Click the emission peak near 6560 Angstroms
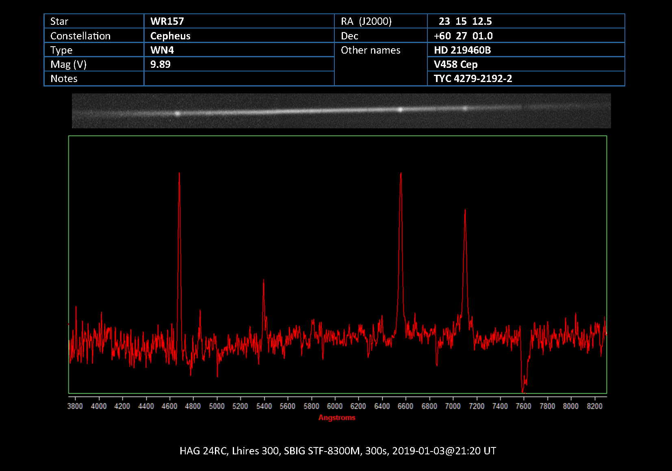 click(401, 175)
